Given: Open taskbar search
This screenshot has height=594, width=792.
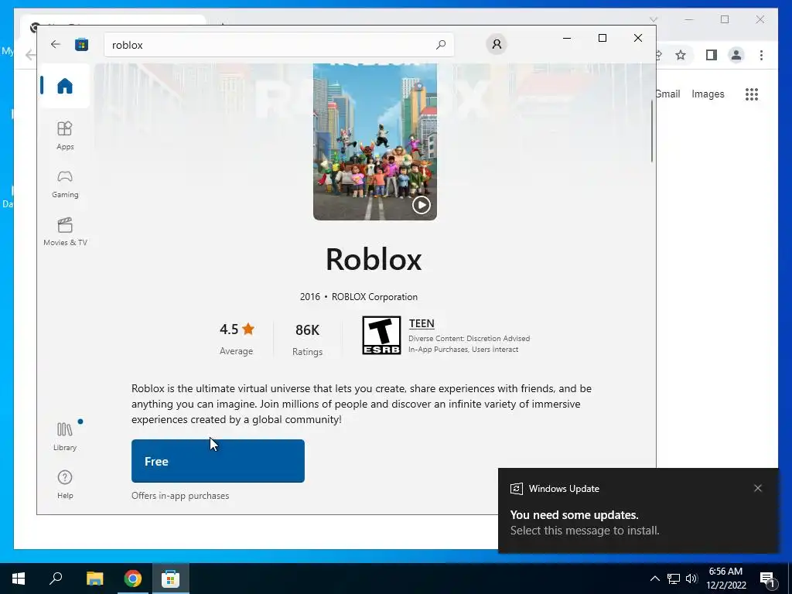Looking at the screenshot, I should coord(56,579).
